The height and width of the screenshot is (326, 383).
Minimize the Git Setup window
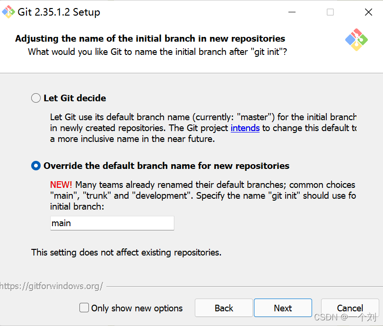point(292,12)
